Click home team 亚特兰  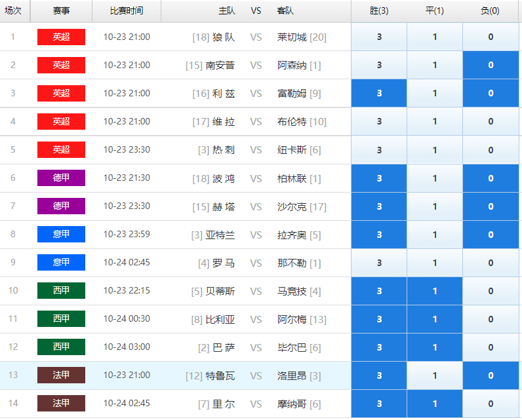pyautogui.click(x=220, y=235)
